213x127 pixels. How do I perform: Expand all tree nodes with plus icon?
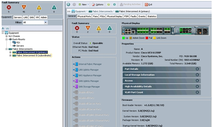tap(3, 28)
